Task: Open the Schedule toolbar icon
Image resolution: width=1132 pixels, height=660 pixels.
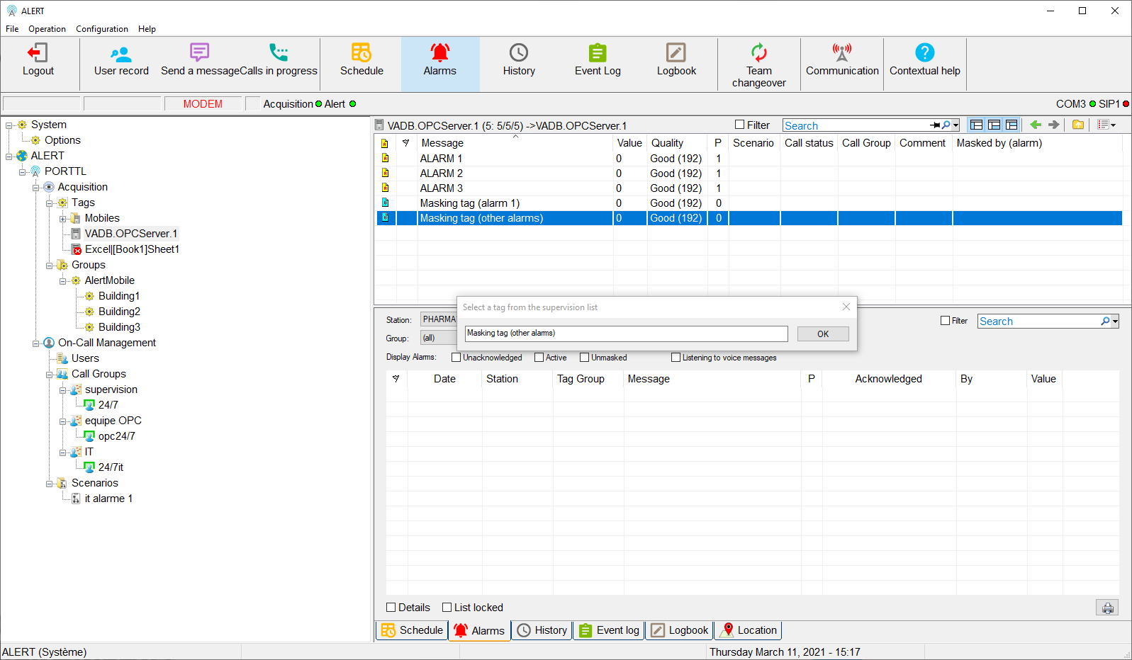Action: (x=362, y=53)
